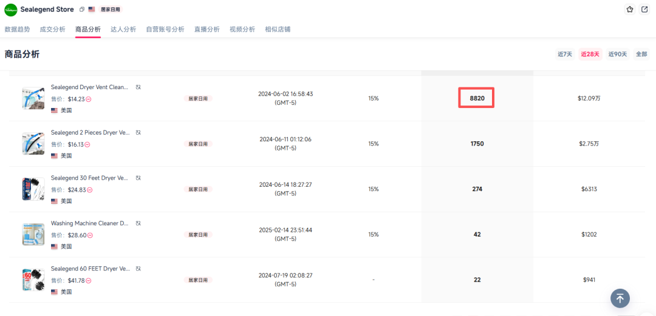The height and width of the screenshot is (316, 656).
Task: Select the 近90天 time range
Action: pos(617,54)
